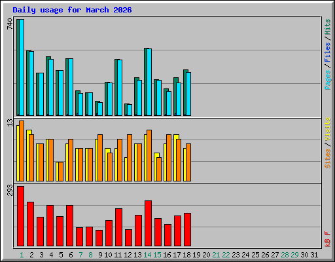335x262 pixels.
Task: Click the 13 axis value
Action: [x=10, y=123]
